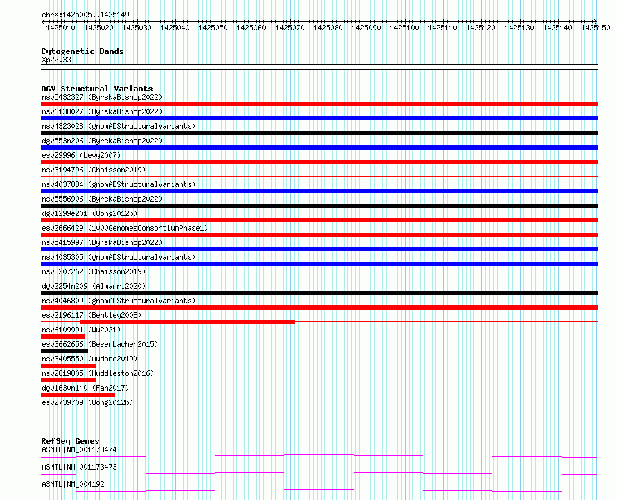Screen dimensions: 617x500
Task: Click the blue bar under nsv4037834
Action: [319, 191]
